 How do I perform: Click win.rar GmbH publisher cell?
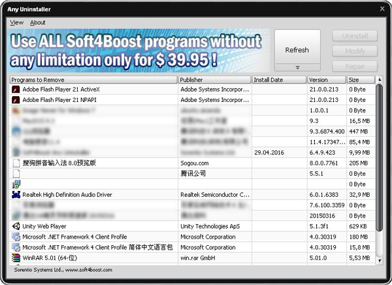coord(215,258)
